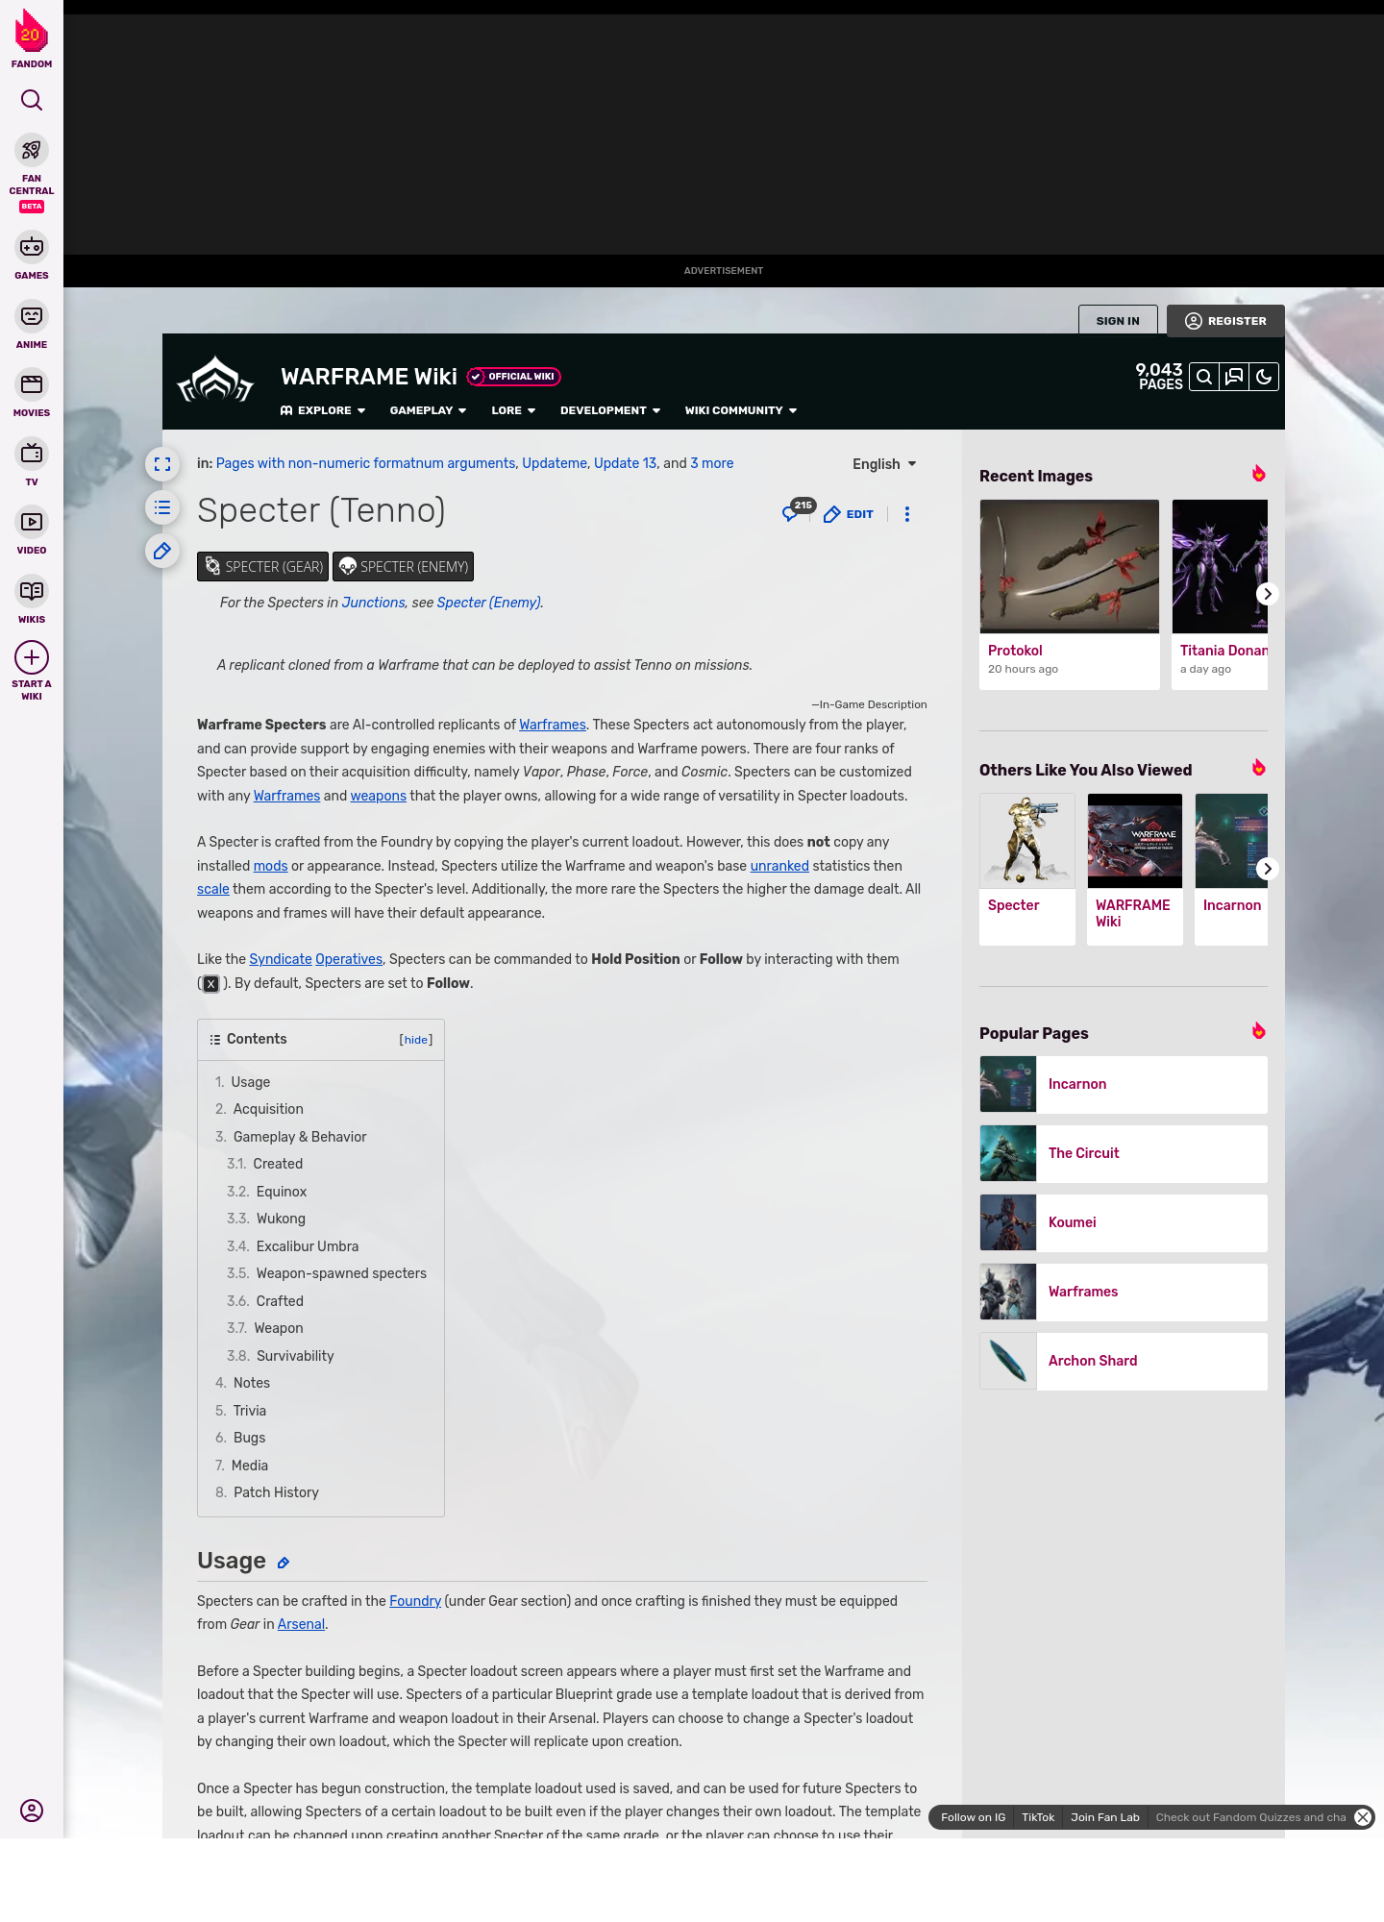Image resolution: width=1384 pixels, height=1922 pixels.
Task: Hide the Contents table
Action: [x=416, y=1040]
